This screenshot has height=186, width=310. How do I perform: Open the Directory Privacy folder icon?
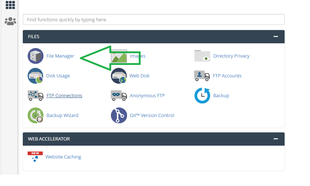(x=202, y=56)
